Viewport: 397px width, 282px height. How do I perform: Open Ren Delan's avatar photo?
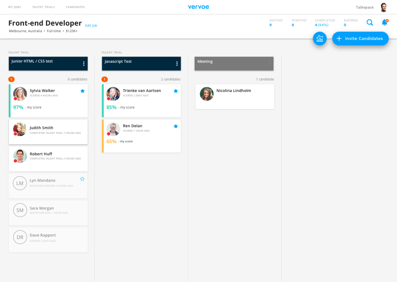pyautogui.click(x=113, y=129)
